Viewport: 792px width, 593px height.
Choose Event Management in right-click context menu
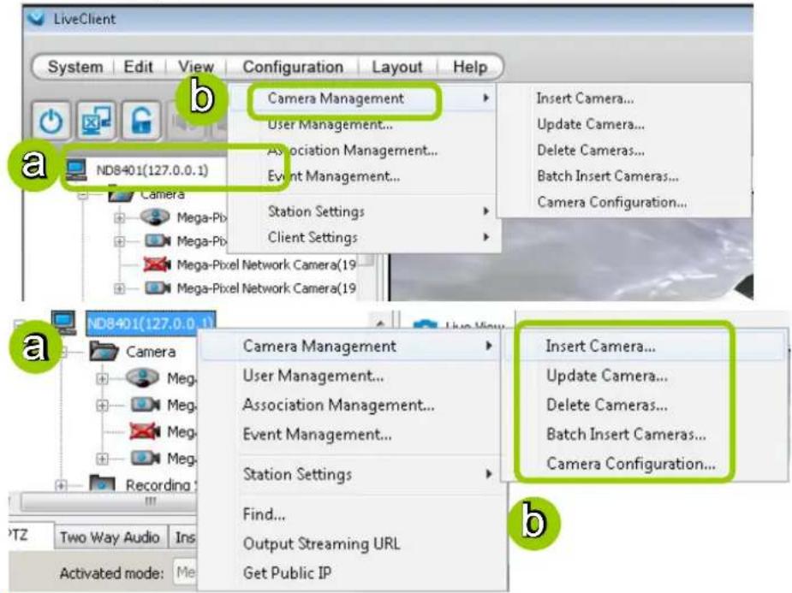[352, 434]
